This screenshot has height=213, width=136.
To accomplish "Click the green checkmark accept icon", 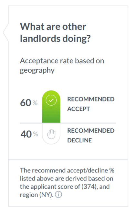I will [51, 100].
